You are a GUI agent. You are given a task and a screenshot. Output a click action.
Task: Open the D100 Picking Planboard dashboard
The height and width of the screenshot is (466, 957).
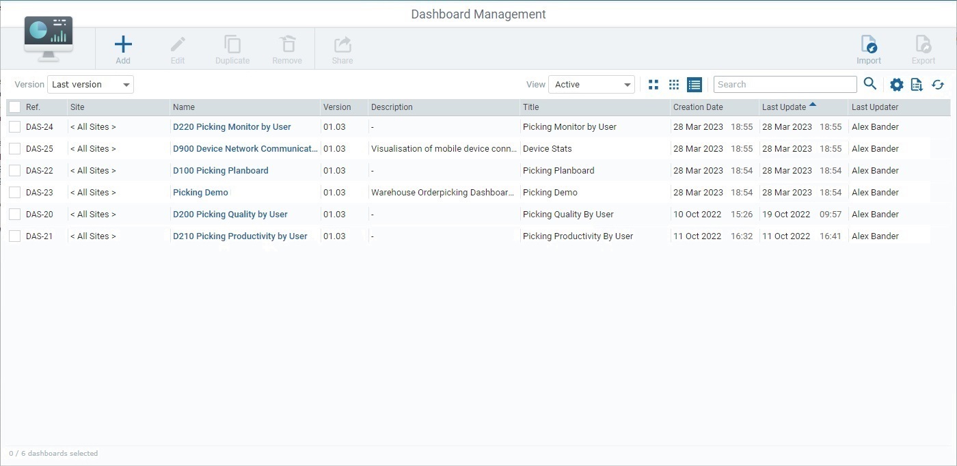pos(220,170)
